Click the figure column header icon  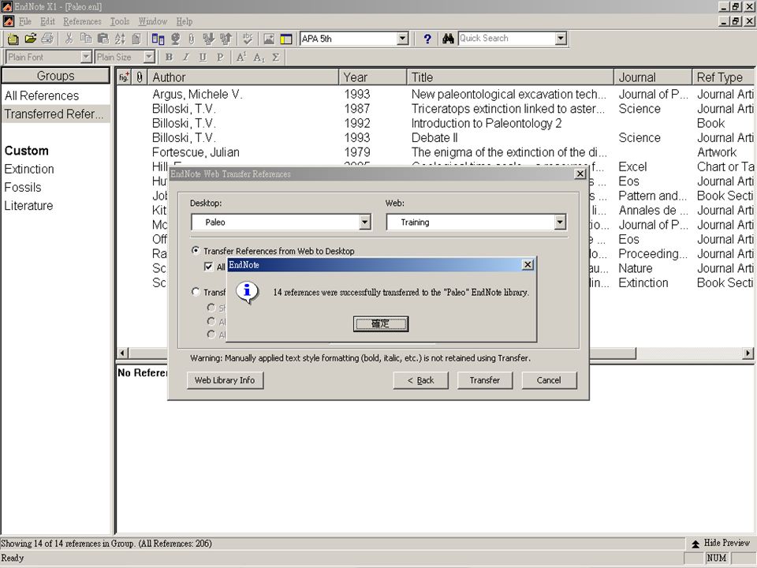click(x=124, y=77)
